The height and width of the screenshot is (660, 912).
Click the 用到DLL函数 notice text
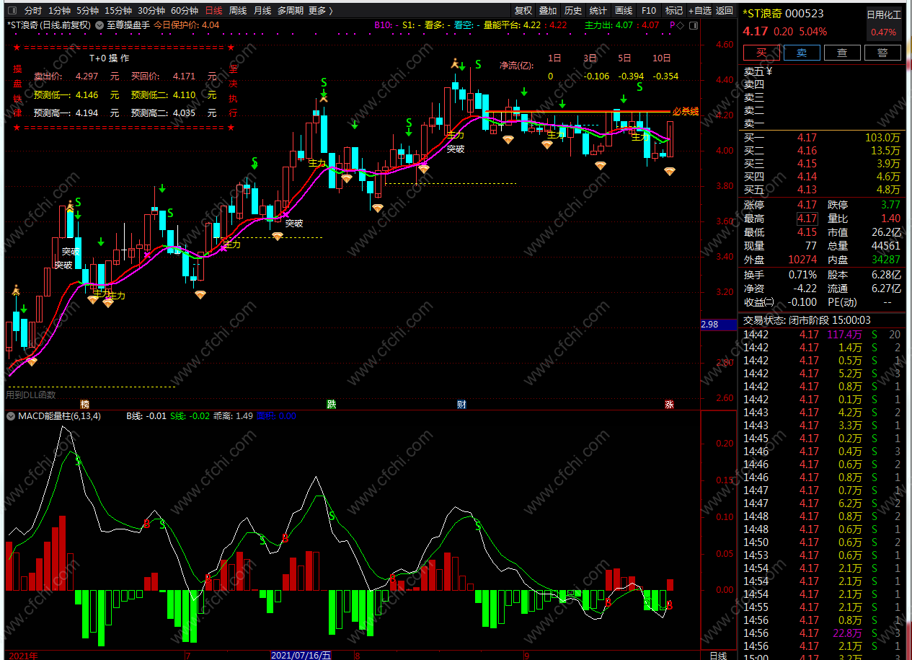point(31,395)
